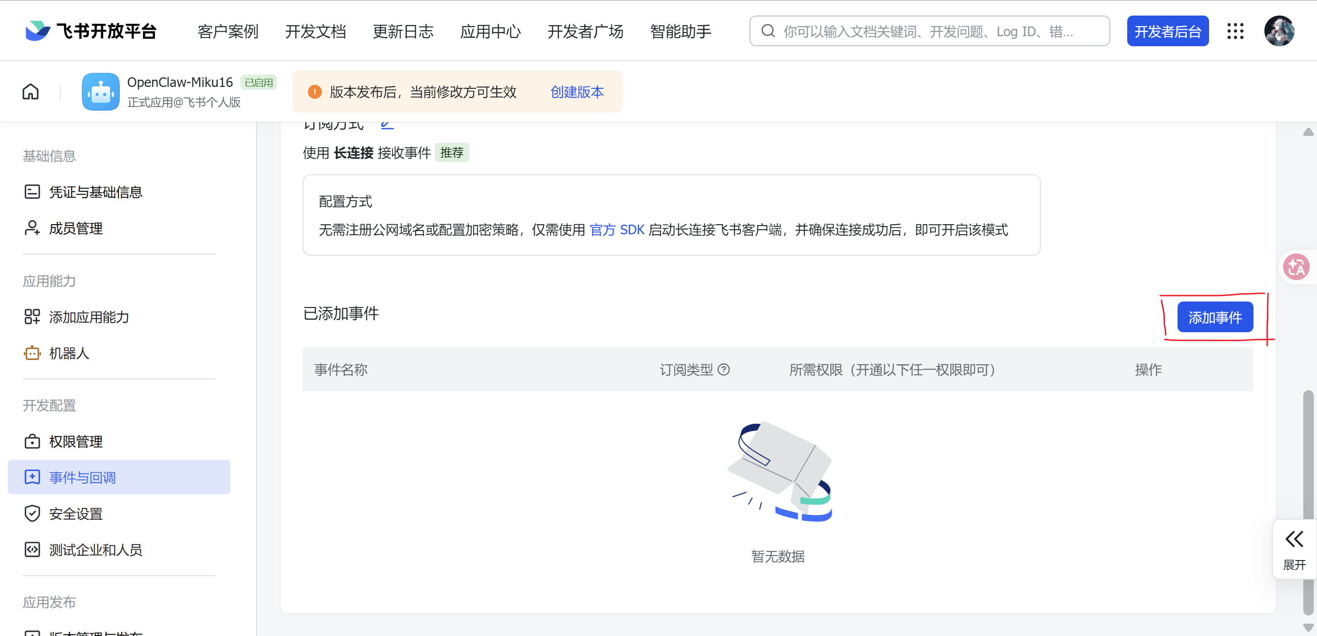Click the edit pencil next to 订阅方式
The height and width of the screenshot is (636, 1317).
pos(387,124)
